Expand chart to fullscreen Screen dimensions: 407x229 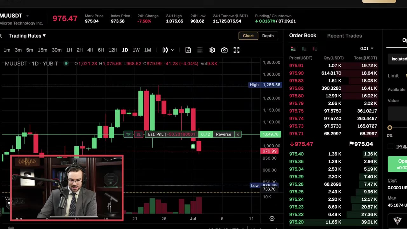pos(236,50)
